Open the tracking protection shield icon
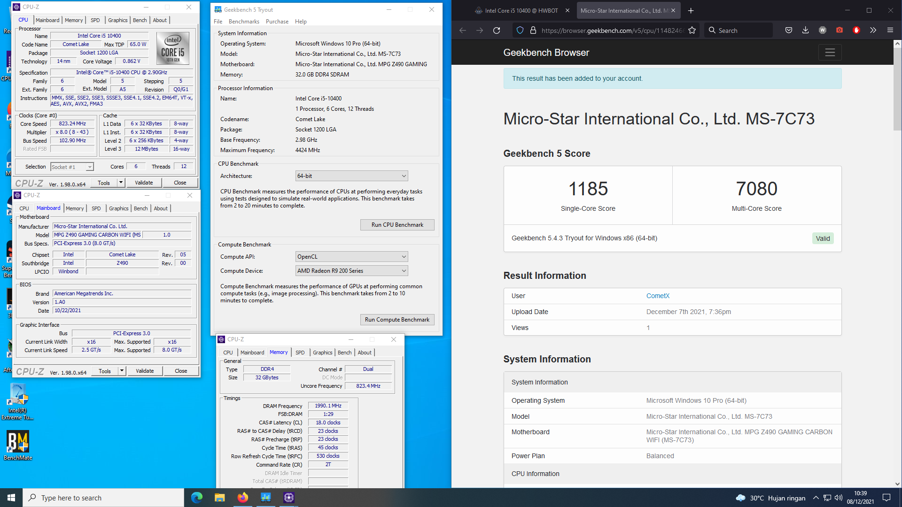Viewport: 902px width, 507px height. (520, 31)
